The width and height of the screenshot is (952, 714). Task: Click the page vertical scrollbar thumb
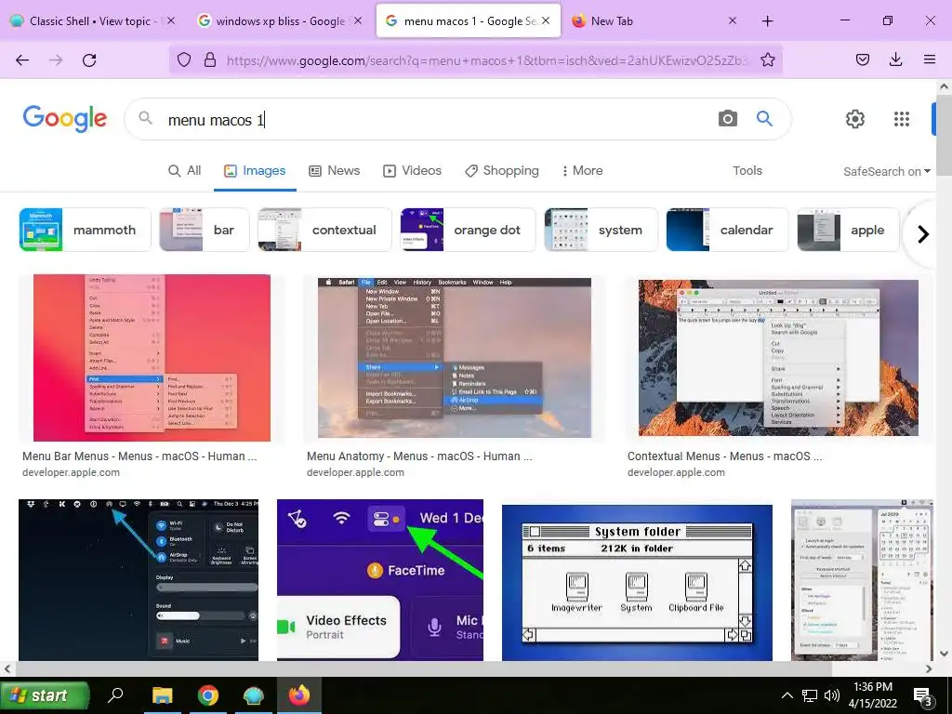point(944,134)
